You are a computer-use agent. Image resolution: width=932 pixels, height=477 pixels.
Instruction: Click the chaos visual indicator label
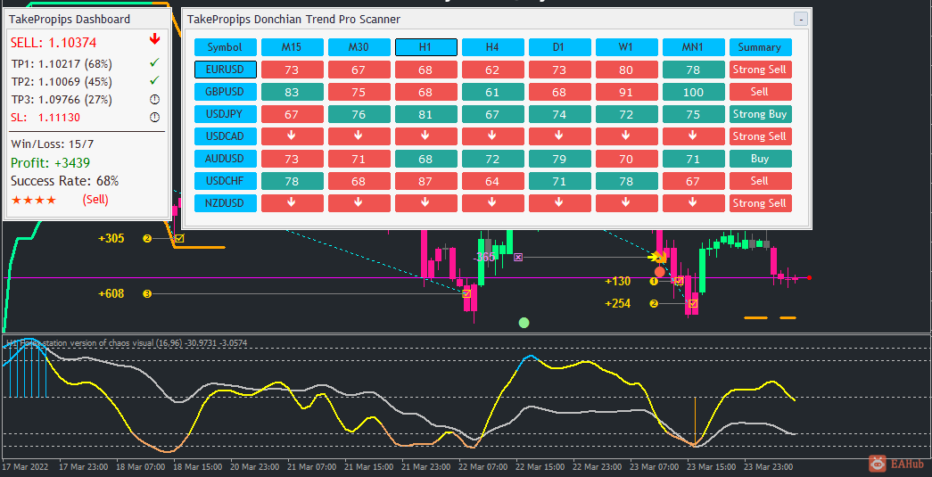pos(126,342)
